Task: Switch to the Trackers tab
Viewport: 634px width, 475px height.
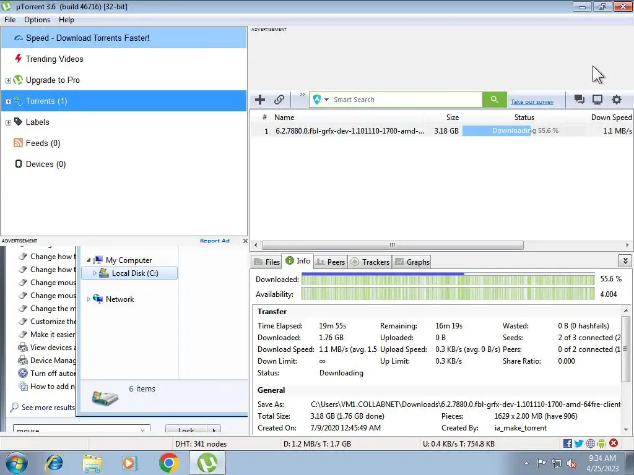Action: (370, 262)
